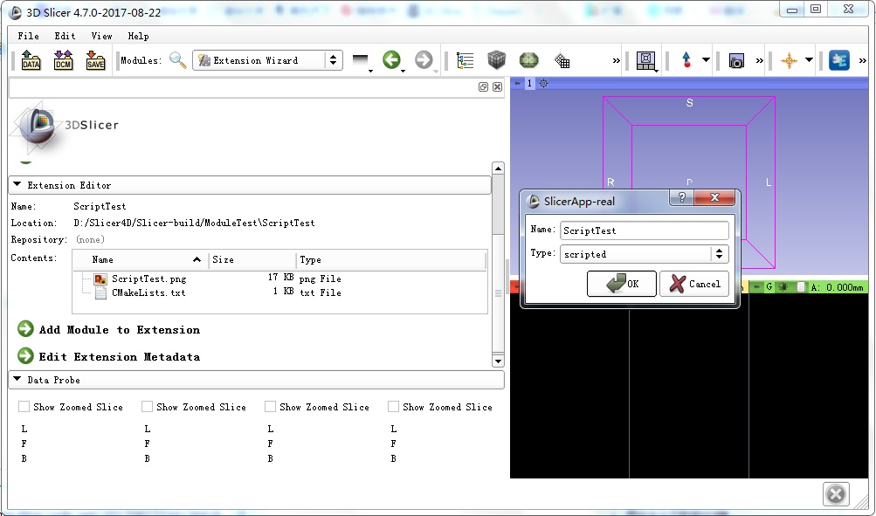The image size is (876, 516).
Task: Show more module toolbar items chevron
Action: click(617, 60)
